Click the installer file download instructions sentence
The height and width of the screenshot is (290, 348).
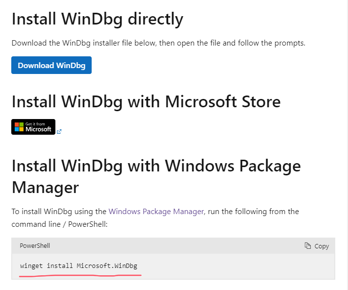[158, 43]
